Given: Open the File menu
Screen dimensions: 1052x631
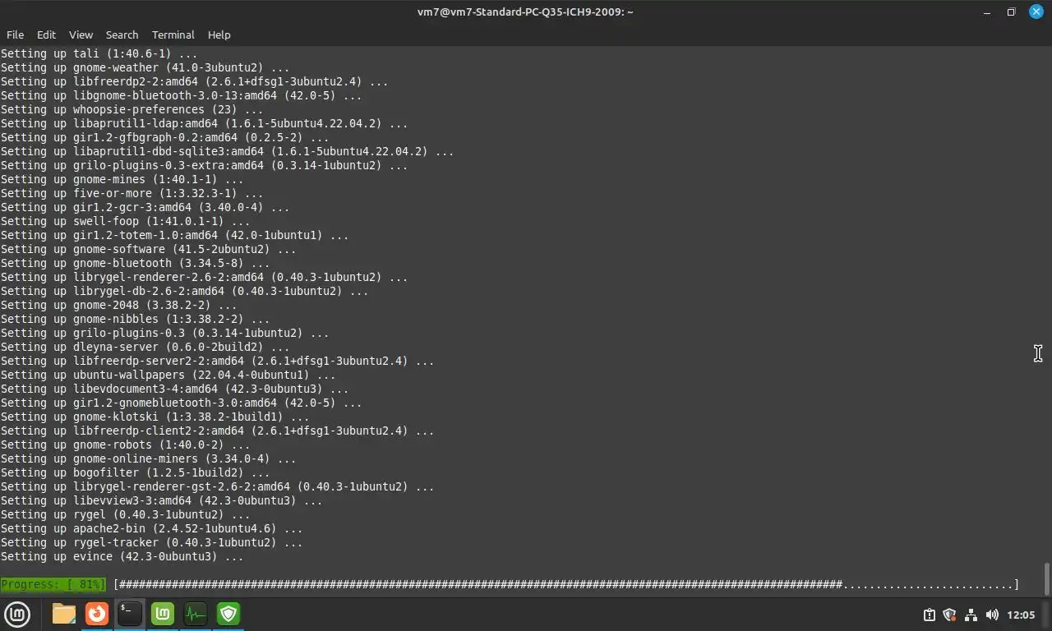Looking at the screenshot, I should 15,35.
